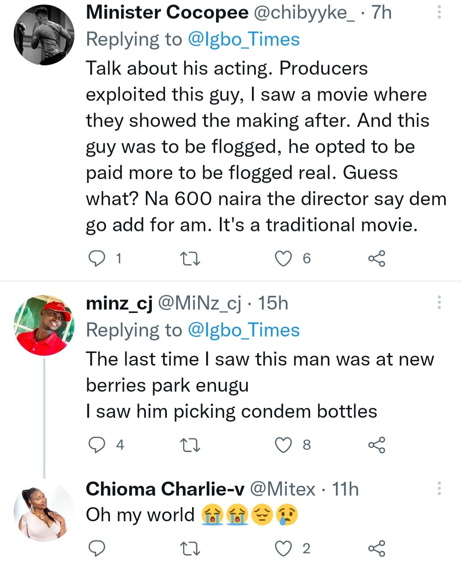Like Minister Cocopee's tweet about acting
The width and height of the screenshot is (462, 564).
283,259
